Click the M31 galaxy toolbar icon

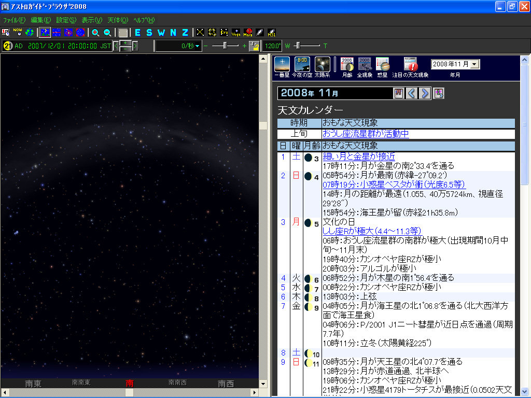coord(271,33)
